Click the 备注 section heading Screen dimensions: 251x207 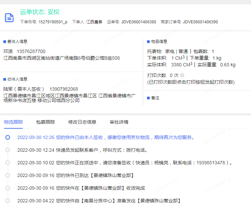[x=155, y=98]
